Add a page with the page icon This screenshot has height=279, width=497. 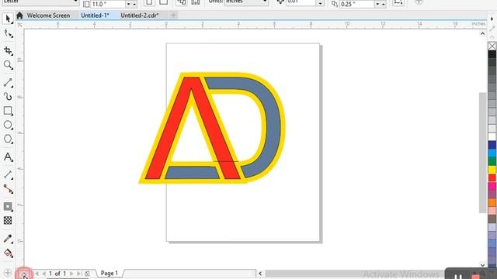pos(87,274)
